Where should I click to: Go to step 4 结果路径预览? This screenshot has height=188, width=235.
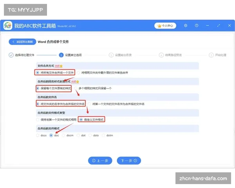coord(170,55)
